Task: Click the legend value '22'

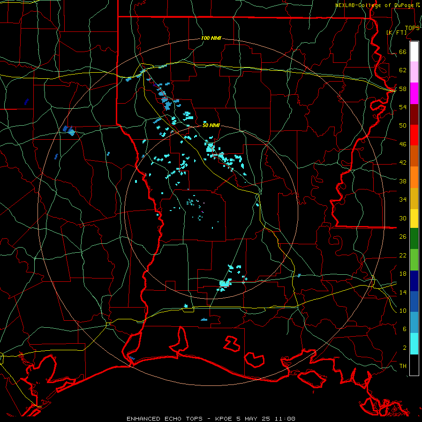Action: click(403, 255)
